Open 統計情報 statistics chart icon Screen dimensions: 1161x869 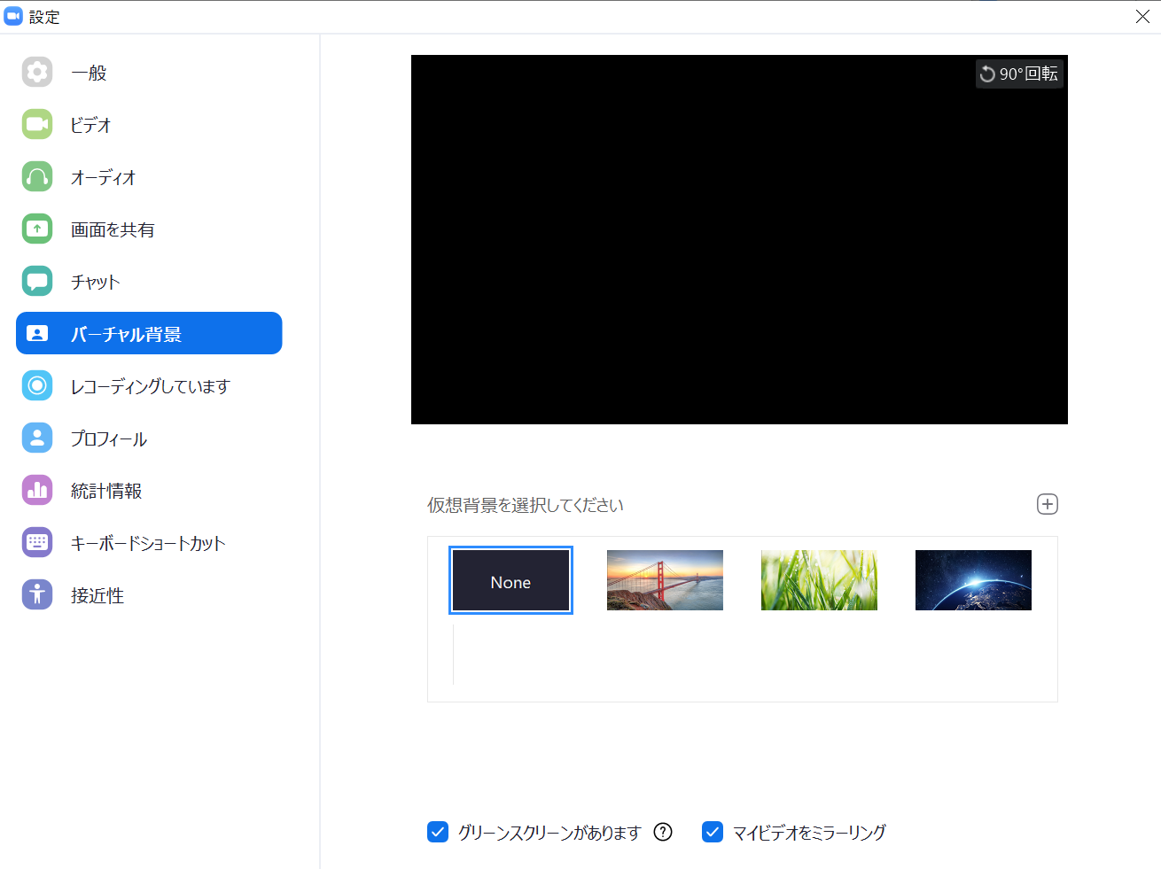(x=37, y=489)
